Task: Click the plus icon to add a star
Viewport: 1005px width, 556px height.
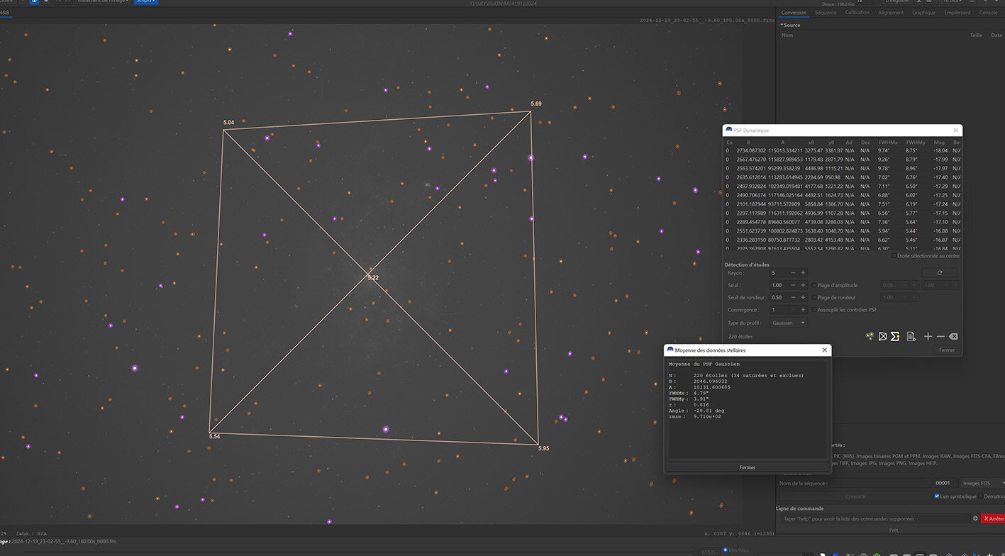Action: tap(928, 336)
